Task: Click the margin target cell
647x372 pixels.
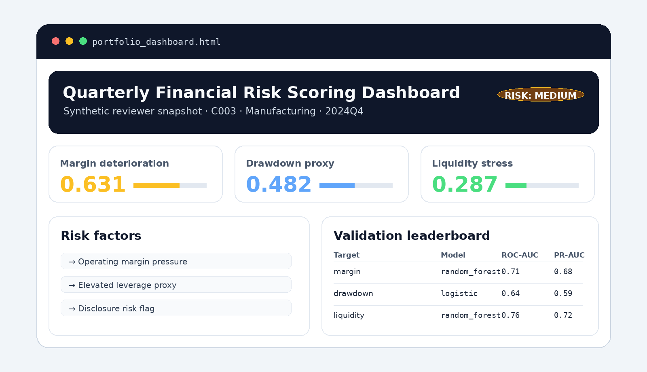Action: click(347, 272)
